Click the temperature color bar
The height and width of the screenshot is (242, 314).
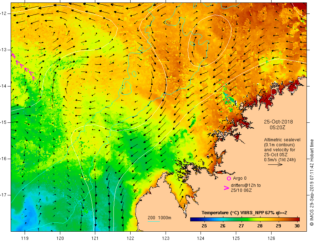click(245, 219)
